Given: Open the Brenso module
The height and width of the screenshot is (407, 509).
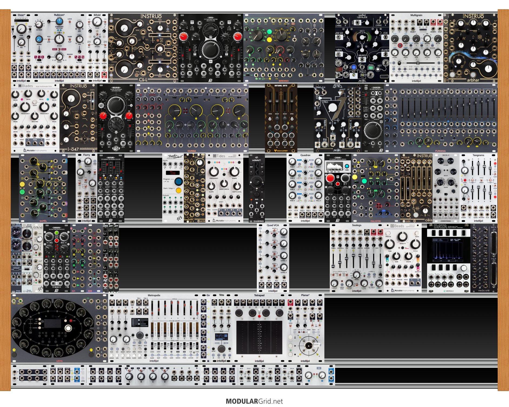Looking at the screenshot, I should [284, 48].
